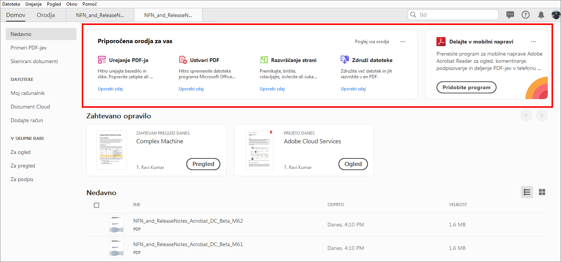The image size is (561, 262).
Task: Click the Ogled button on Adobe Cloud Services
Action: pyautogui.click(x=353, y=164)
